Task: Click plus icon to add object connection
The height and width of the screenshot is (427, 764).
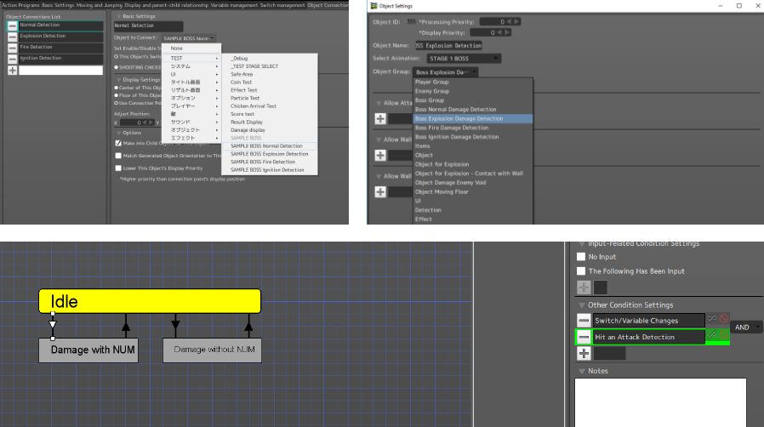Action: click(x=12, y=70)
